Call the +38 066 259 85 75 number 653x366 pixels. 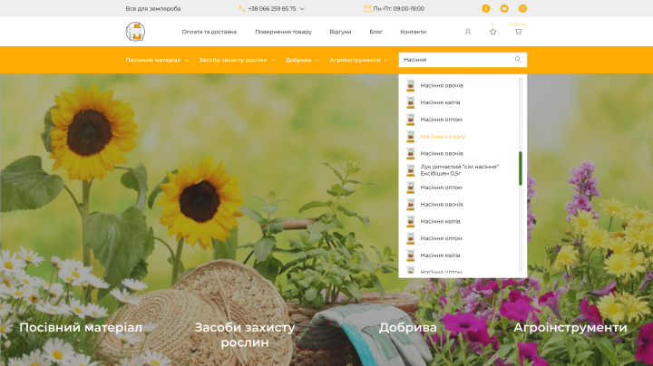pos(272,8)
